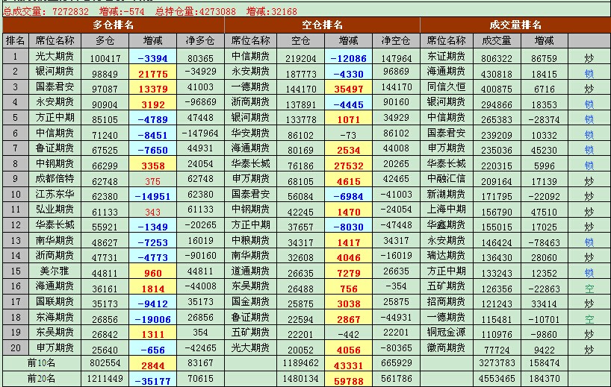Click volume change value 86759
The width and height of the screenshot is (611, 387).
tap(545, 58)
